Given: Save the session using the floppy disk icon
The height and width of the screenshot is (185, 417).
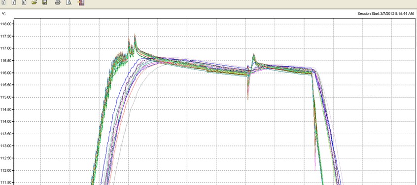Looking at the screenshot, I should [45, 2].
